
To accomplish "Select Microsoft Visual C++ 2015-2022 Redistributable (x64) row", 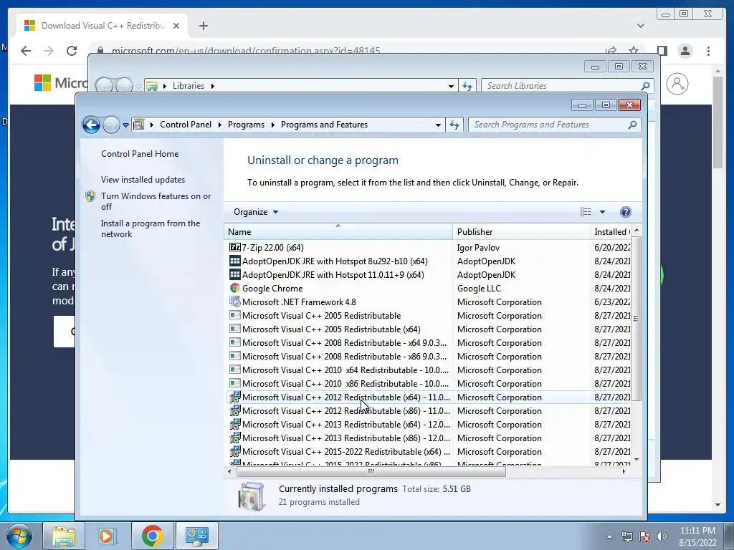I will (x=429, y=451).
